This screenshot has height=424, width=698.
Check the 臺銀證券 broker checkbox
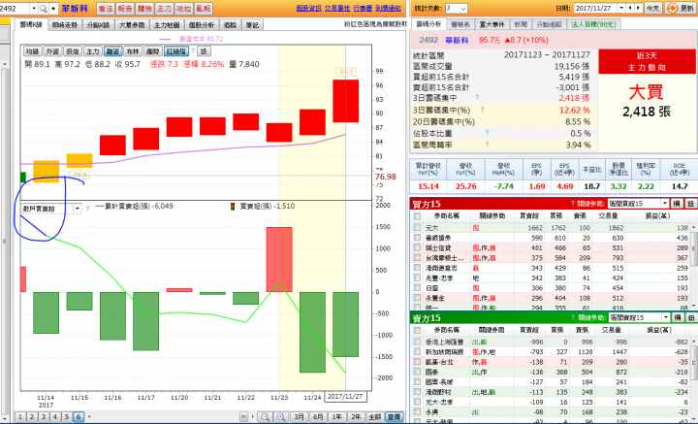coord(417,238)
